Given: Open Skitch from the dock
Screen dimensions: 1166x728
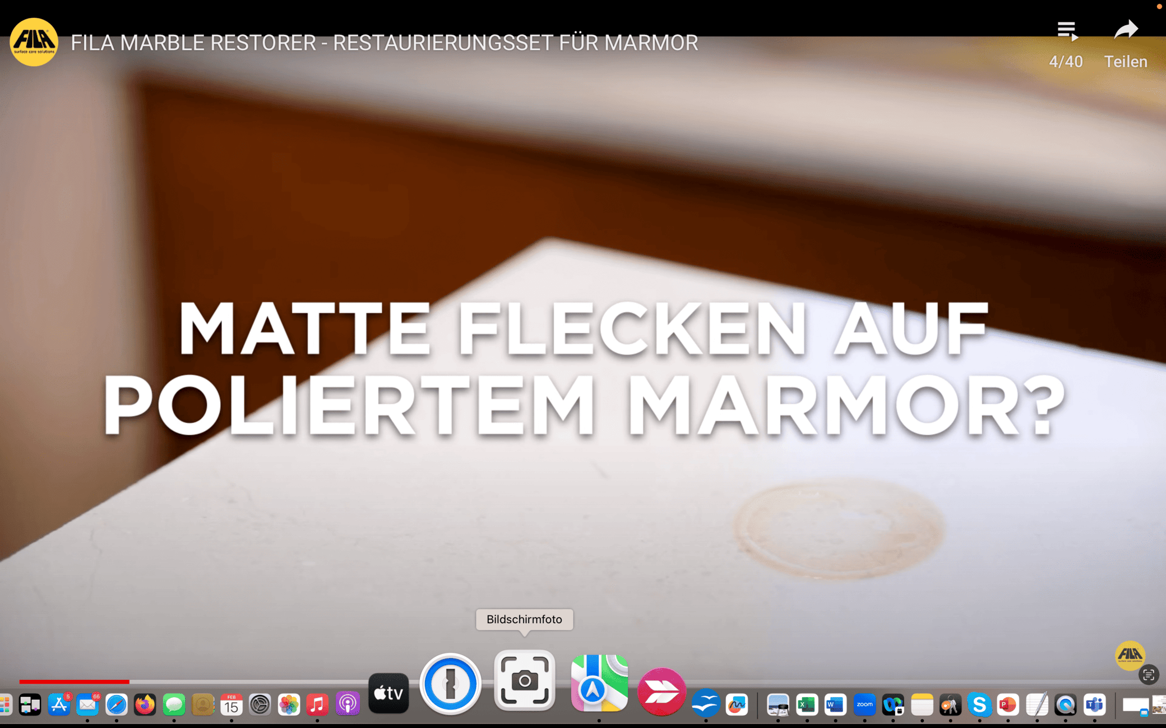Looking at the screenshot, I should click(x=661, y=692).
